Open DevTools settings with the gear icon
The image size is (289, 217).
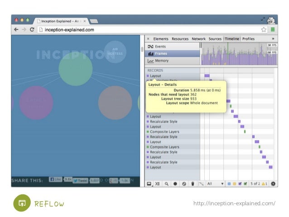coord(273,183)
